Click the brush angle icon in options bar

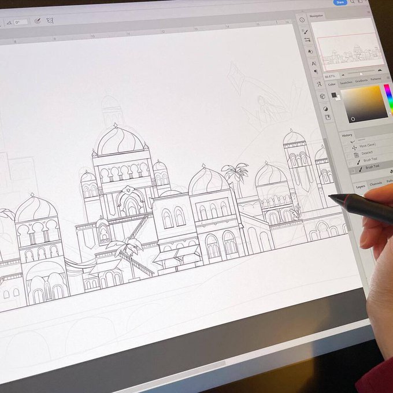(9, 23)
